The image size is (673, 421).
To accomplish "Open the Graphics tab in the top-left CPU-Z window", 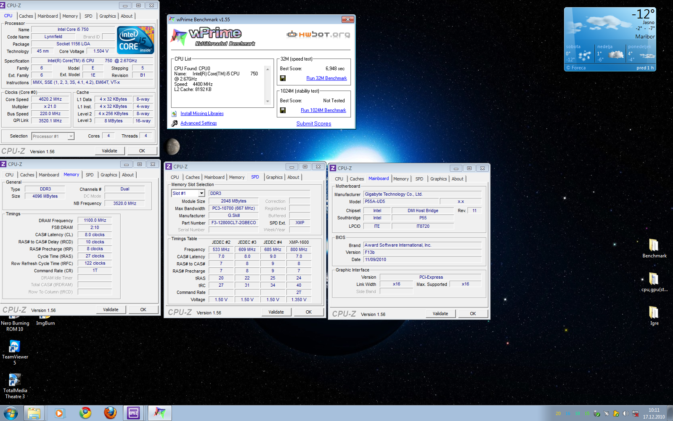I will 108,16.
